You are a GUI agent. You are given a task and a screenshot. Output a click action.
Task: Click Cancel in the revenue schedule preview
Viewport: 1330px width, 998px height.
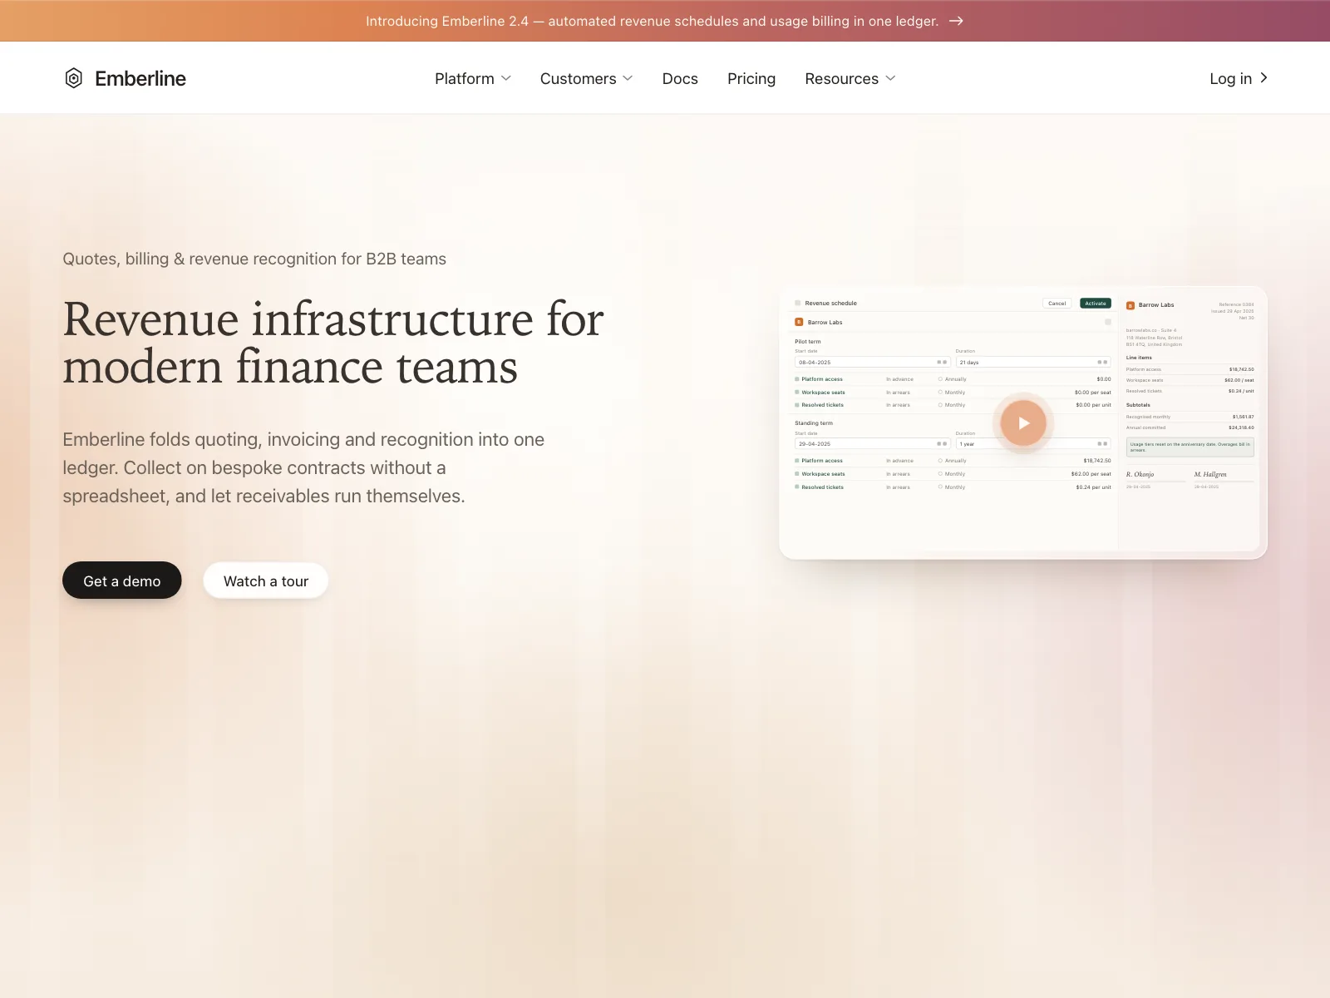(x=1057, y=304)
